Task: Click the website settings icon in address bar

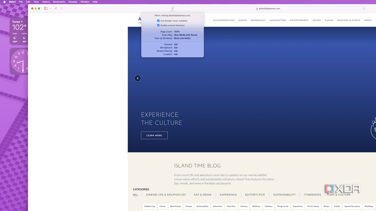Action: coord(173,8)
